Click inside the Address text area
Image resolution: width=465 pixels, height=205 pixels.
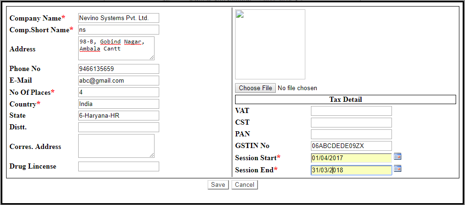[116, 49]
